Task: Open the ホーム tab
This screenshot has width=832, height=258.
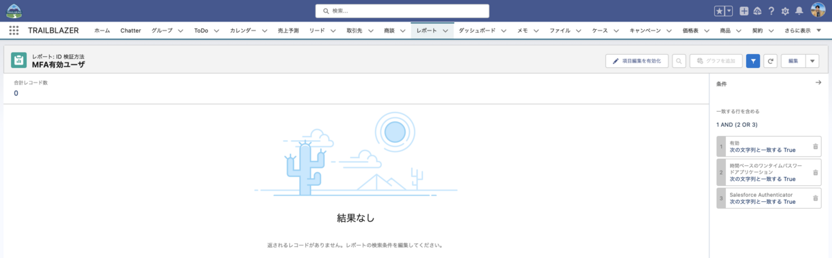Action: point(102,31)
